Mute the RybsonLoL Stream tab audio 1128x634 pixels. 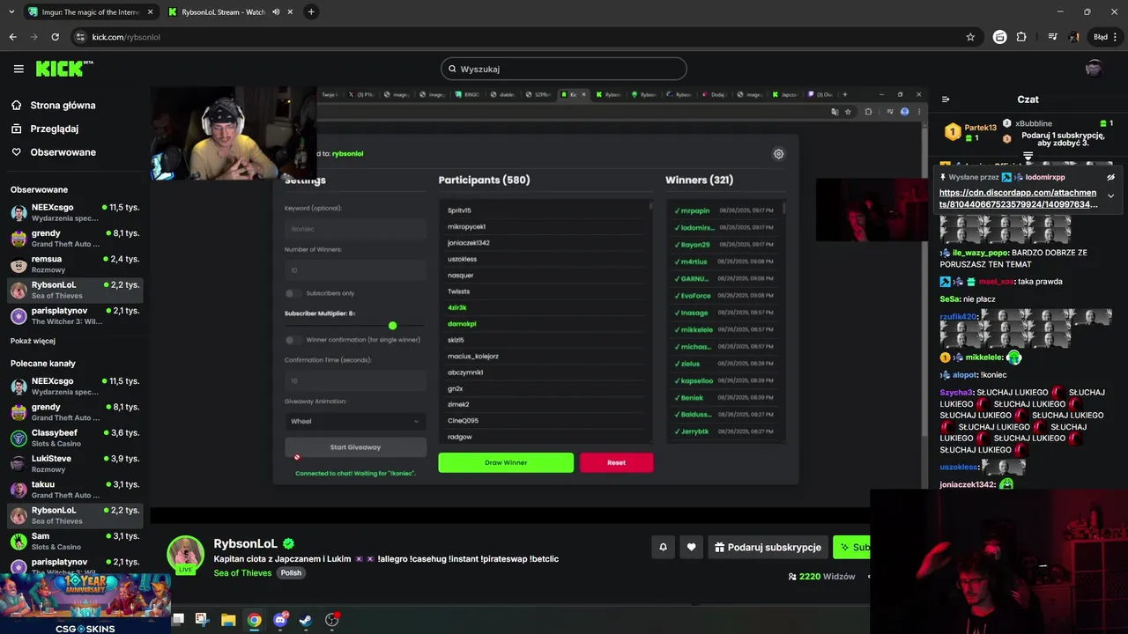[276, 12]
